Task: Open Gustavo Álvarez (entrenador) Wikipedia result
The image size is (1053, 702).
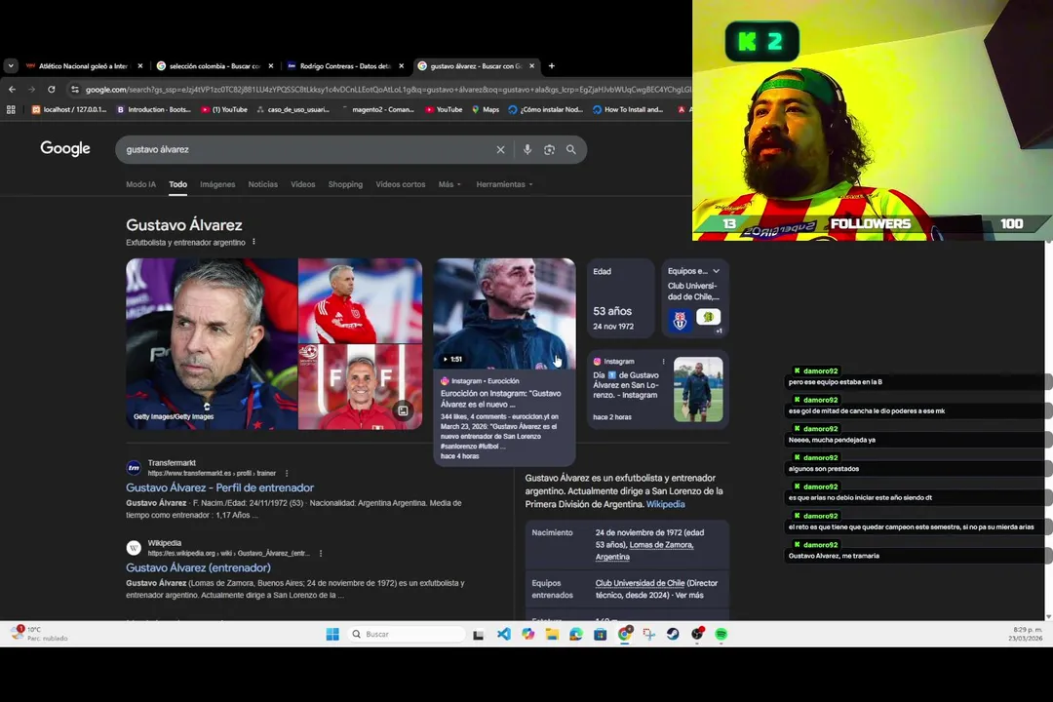Action: click(198, 567)
